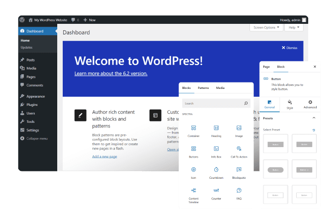Image resolution: width=336 pixels, height=220 pixels.
Task: Collapse the Presets section
Action: (x=314, y=118)
